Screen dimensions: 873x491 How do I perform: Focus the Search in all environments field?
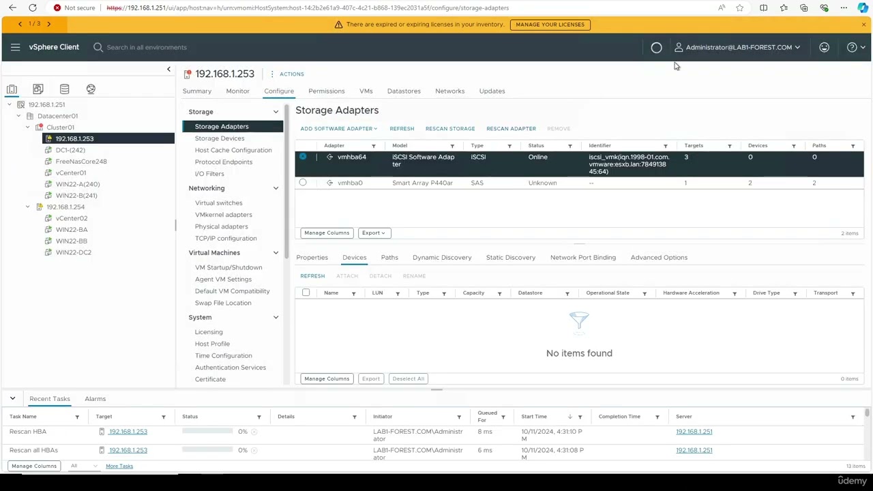(147, 48)
